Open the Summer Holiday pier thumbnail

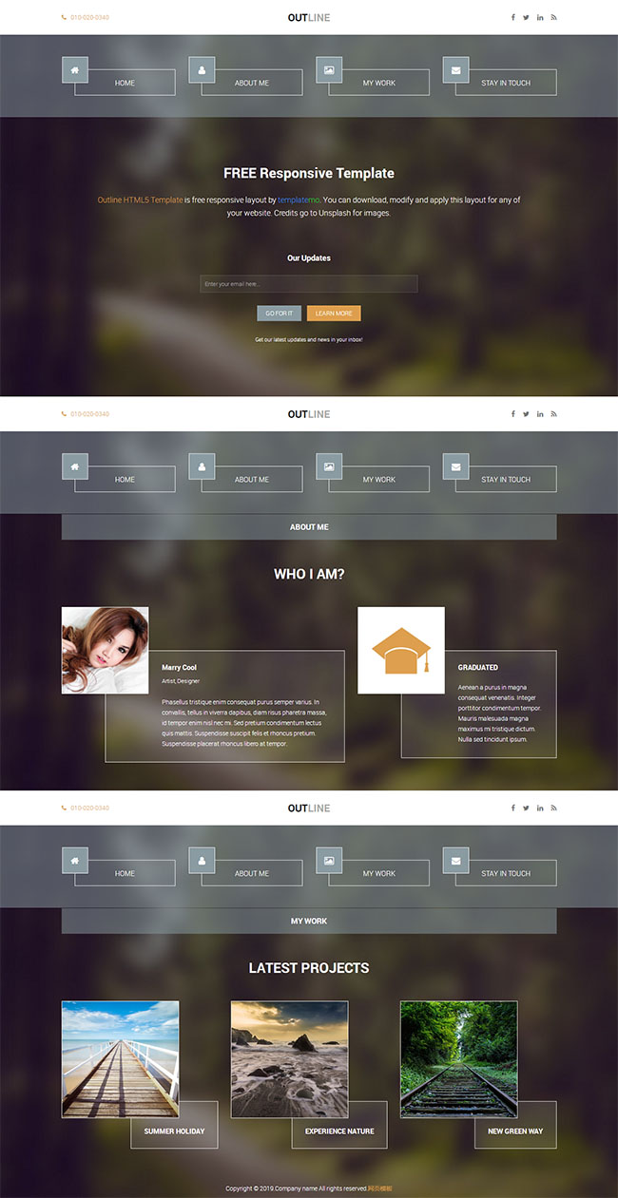[x=120, y=1058]
